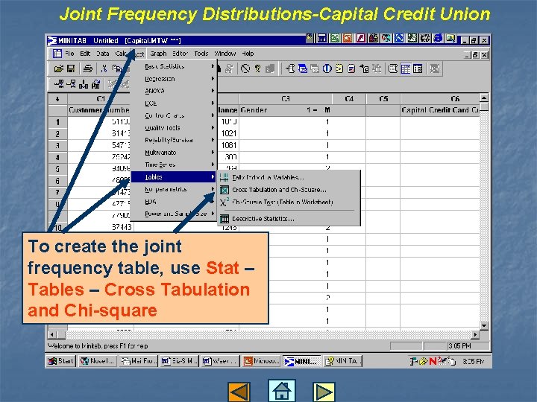Click the worksheet icon left of File menu
Screen dimensions: 537x402
click(x=57, y=54)
